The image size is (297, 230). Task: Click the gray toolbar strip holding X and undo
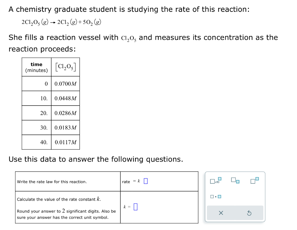[235, 213]
